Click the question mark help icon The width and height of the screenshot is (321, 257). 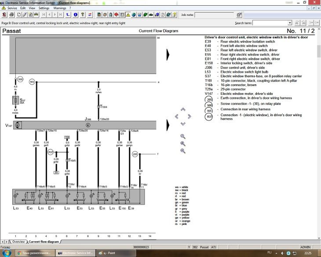coord(83,15)
